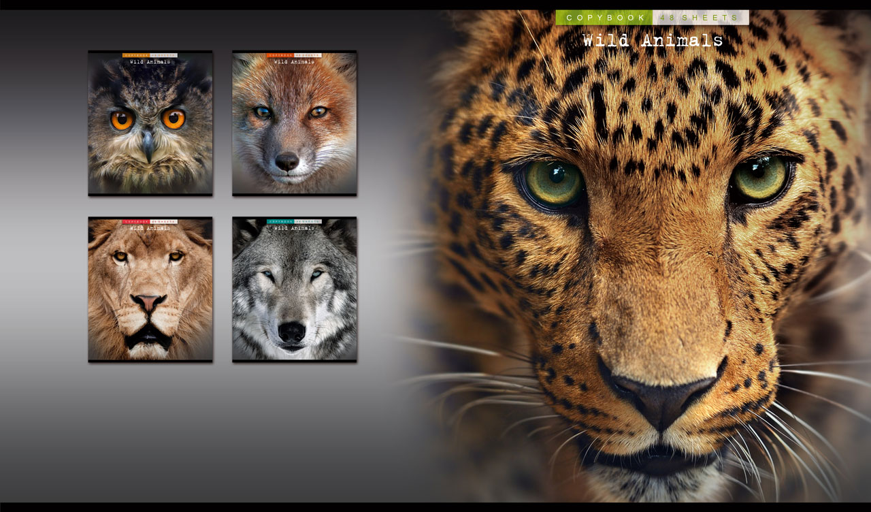Image resolution: width=871 pixels, height=512 pixels.
Task: Click the leopard's left green eye
Action: click(x=554, y=181)
